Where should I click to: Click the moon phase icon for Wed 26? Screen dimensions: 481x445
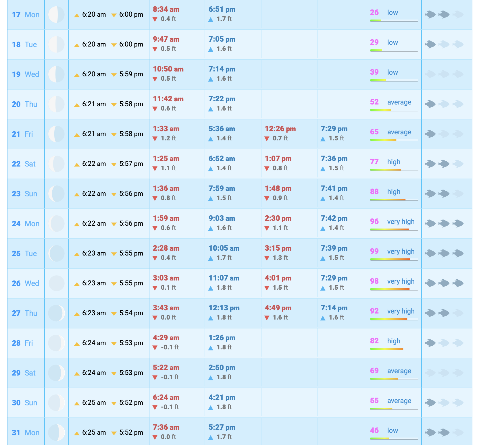(x=57, y=283)
